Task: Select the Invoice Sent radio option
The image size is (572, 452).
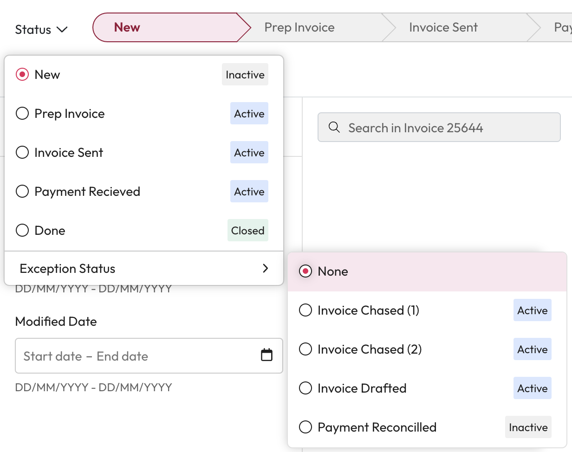Action: 22,153
